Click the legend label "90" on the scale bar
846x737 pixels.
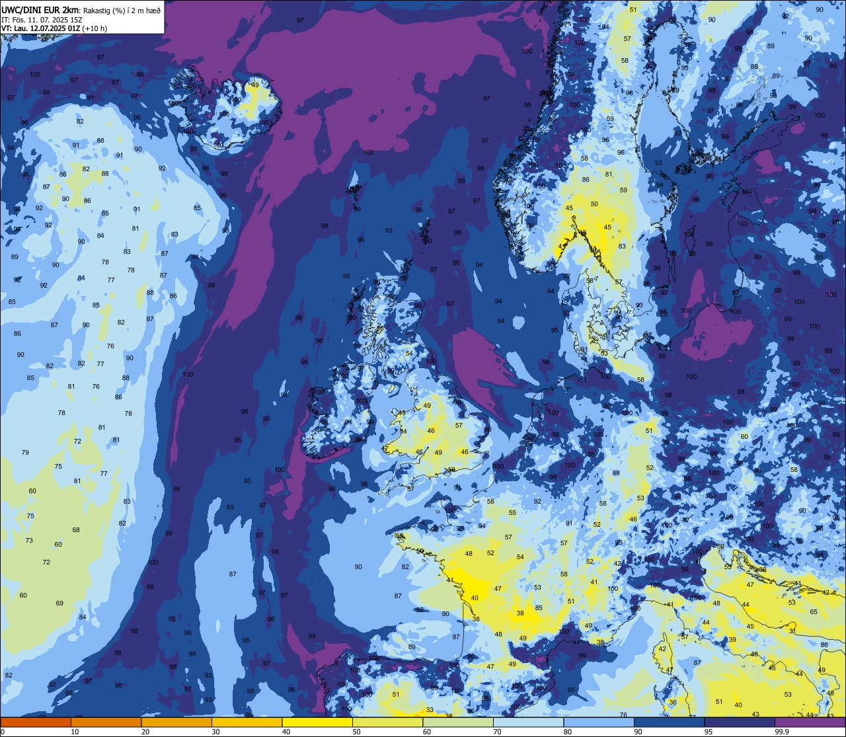tap(638, 732)
